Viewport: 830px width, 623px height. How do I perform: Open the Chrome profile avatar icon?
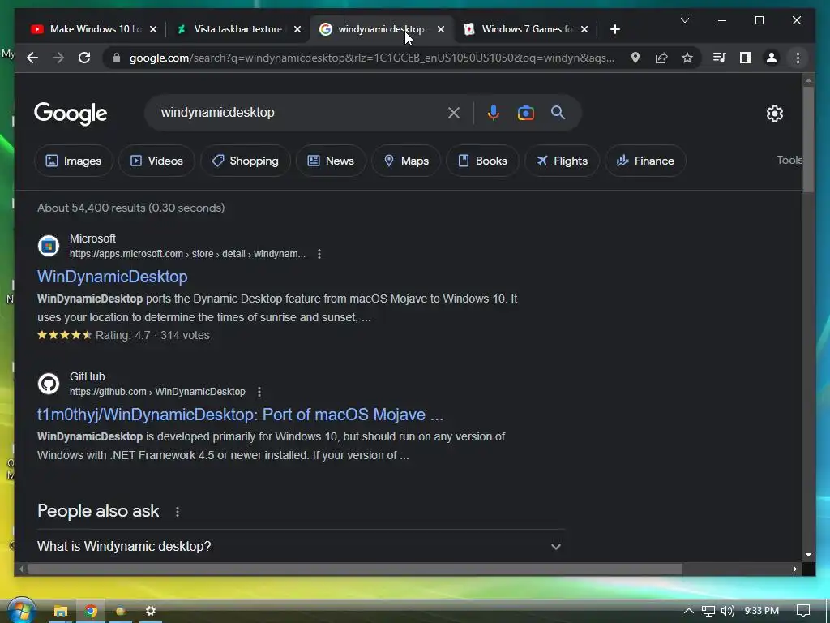pos(772,58)
